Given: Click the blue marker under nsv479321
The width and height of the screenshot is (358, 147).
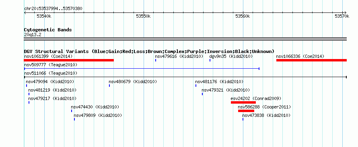Looking at the screenshot, I should coord(202,94).
